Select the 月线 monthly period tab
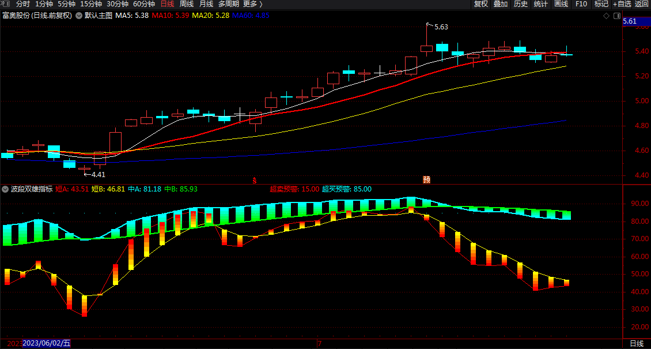651x349 pixels. [206, 4]
